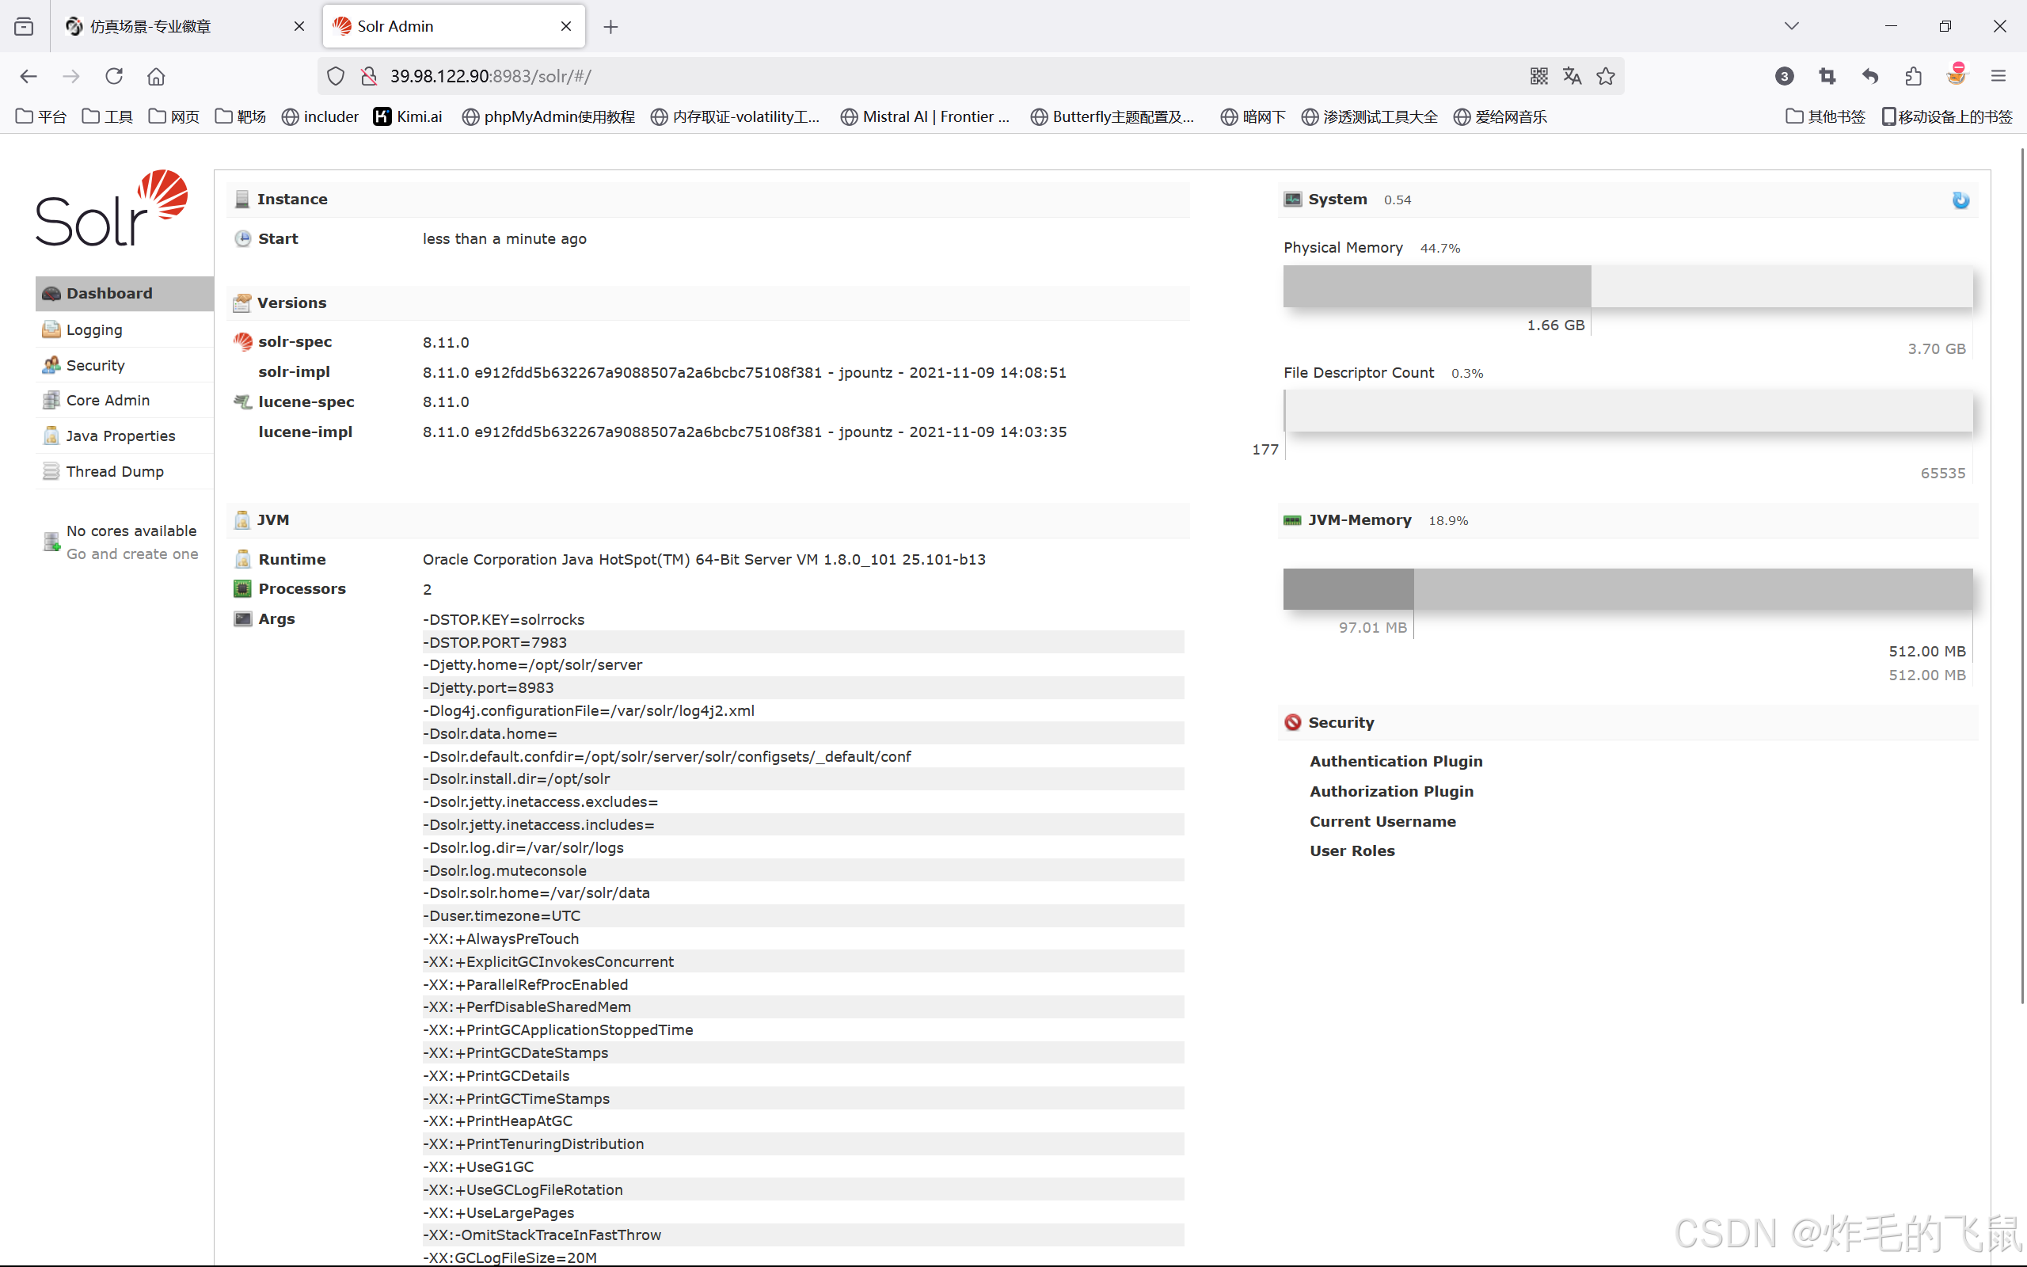Click the Physical Memory usage bar
This screenshot has height=1267, width=2027.
coord(1626,286)
